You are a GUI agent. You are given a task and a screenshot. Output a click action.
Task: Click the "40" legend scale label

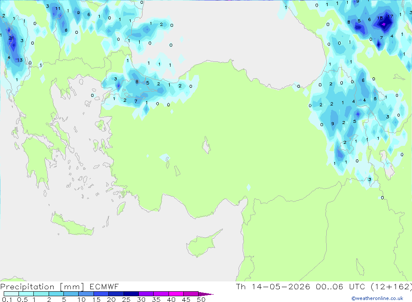click(171, 300)
